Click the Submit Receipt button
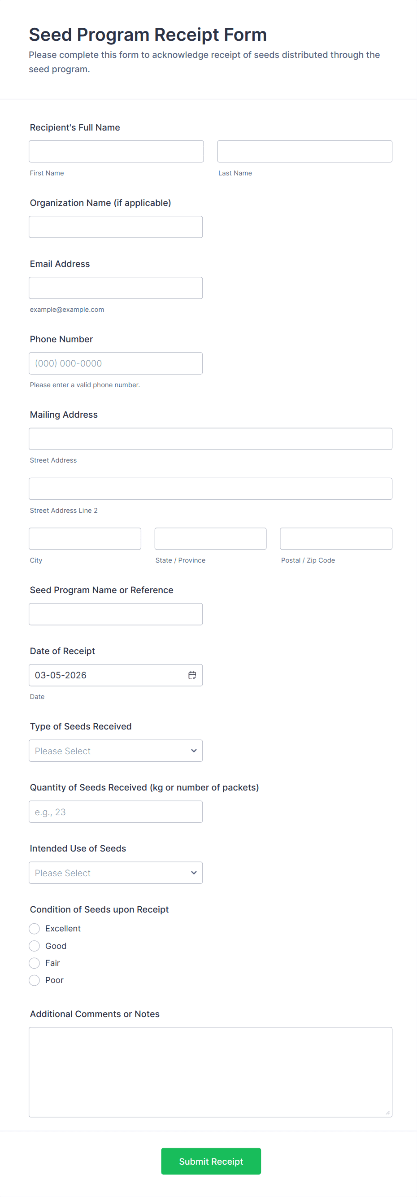The image size is (417, 1197). (211, 1161)
